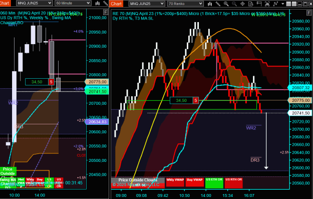Open Indicators icon in Renko chart toolbar

267,4
